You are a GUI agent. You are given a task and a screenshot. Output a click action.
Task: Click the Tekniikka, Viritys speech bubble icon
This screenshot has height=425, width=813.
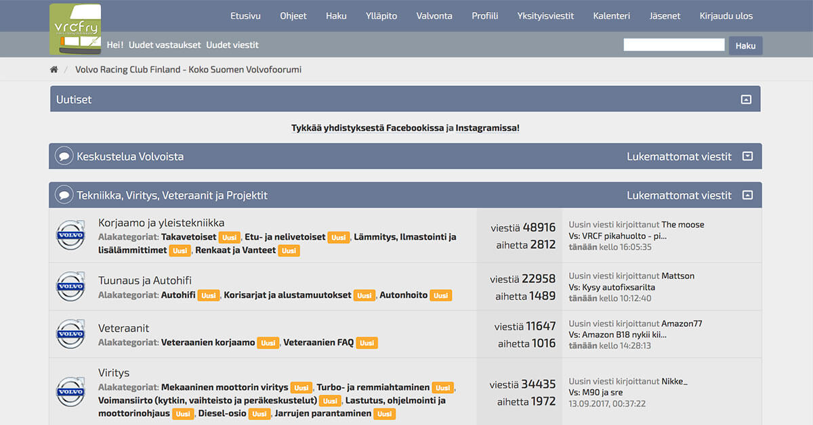pyautogui.click(x=64, y=195)
